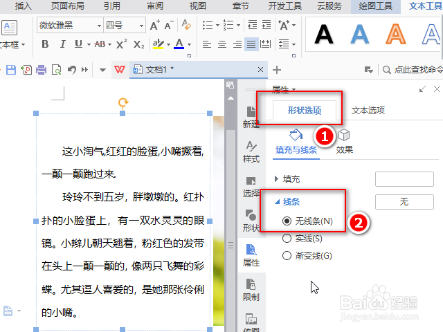This screenshot has height=332, width=443.
Task: Clear formatting with eraser icon
Action: (186, 25)
